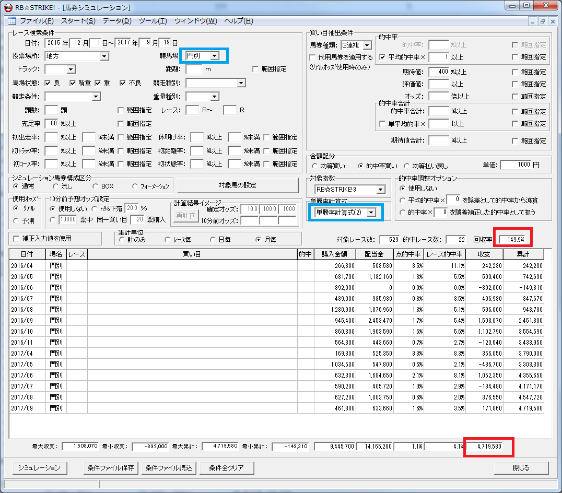Screen dimensions: 562x493
Task: Select the 均等買い radio button
Action: (x=315, y=166)
